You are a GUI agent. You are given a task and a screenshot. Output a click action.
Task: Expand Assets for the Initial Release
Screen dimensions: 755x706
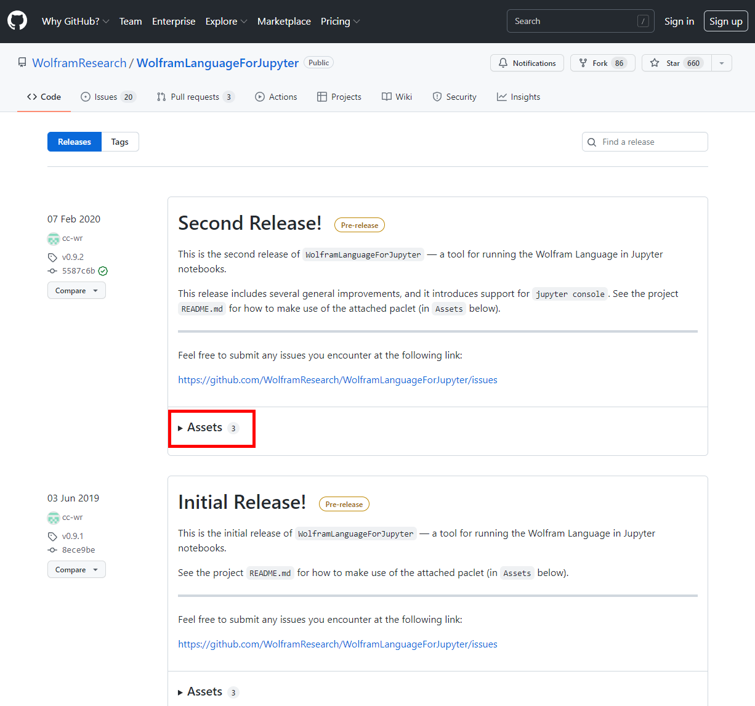208,692
